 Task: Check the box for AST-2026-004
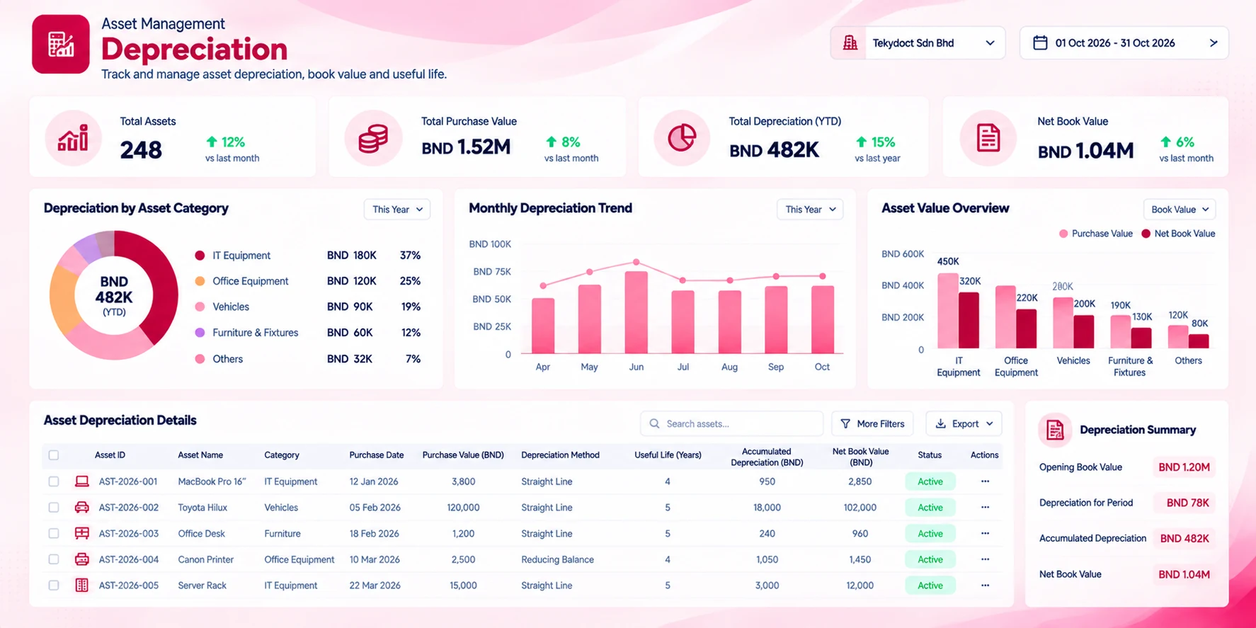(x=54, y=559)
